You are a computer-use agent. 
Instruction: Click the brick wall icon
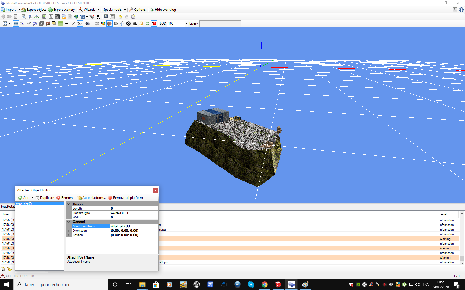(48, 23)
